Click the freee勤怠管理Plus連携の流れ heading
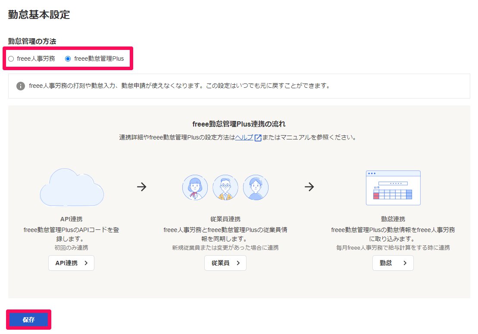The height and width of the screenshot is (334, 478). (x=239, y=124)
